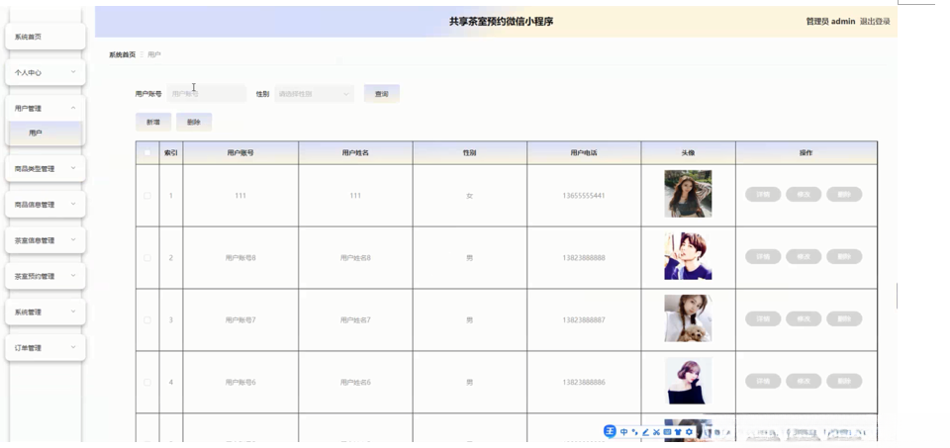Expand the 订单管理 sidebar menu
This screenshot has width=950, height=448.
[46, 347]
